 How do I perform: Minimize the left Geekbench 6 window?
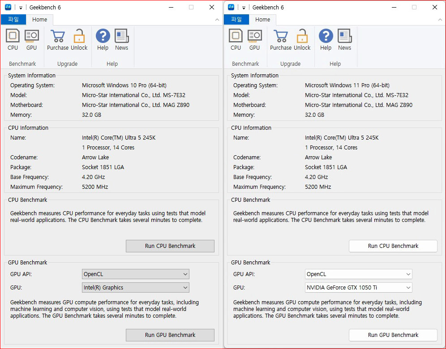[171, 8]
